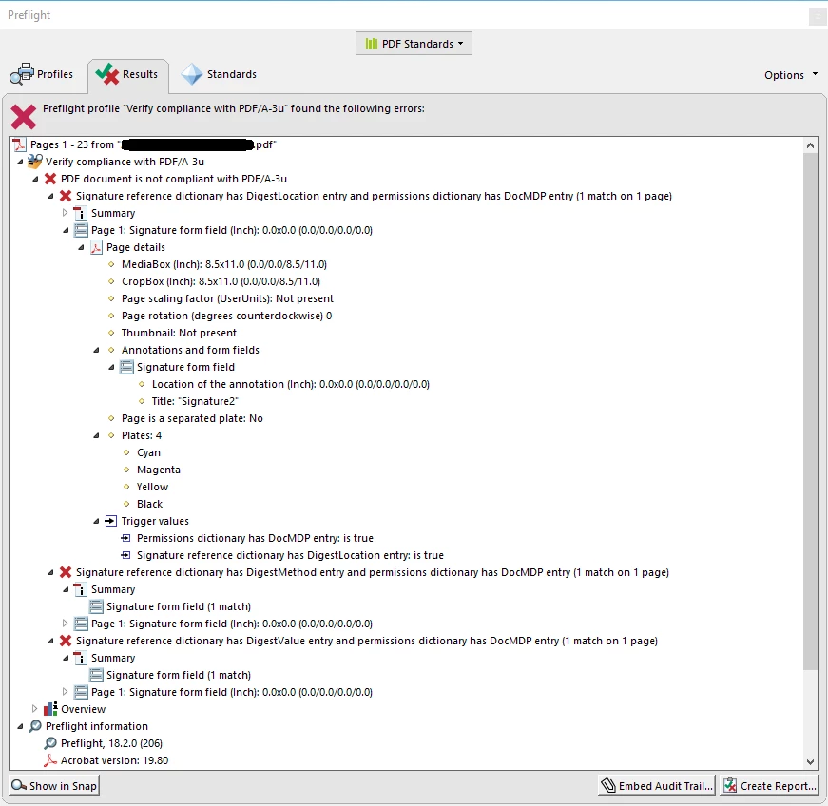Click the large red X error icon
This screenshot has width=828, height=806.
[24, 117]
